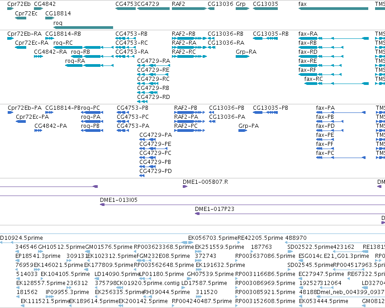This screenshot has height=308, width=385.
Task: Open transcript label fax-RA
Action: click(x=308, y=33)
